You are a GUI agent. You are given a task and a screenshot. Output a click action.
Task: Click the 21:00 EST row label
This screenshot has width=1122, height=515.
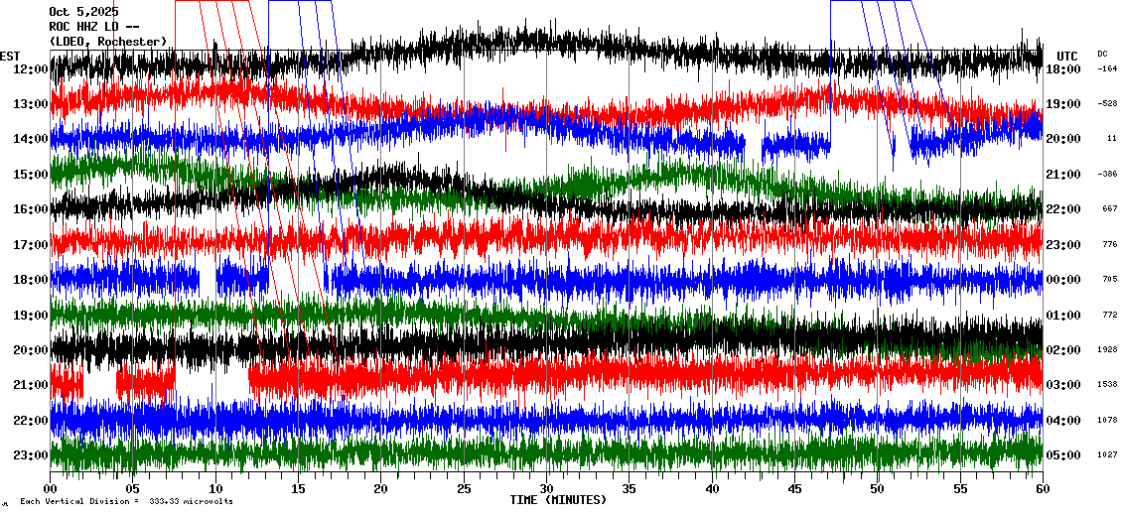coord(31,385)
